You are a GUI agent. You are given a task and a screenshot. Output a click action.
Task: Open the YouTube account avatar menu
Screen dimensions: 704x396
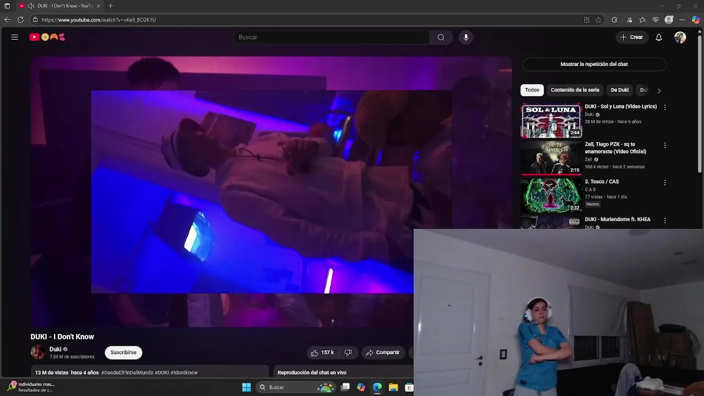pyautogui.click(x=680, y=37)
